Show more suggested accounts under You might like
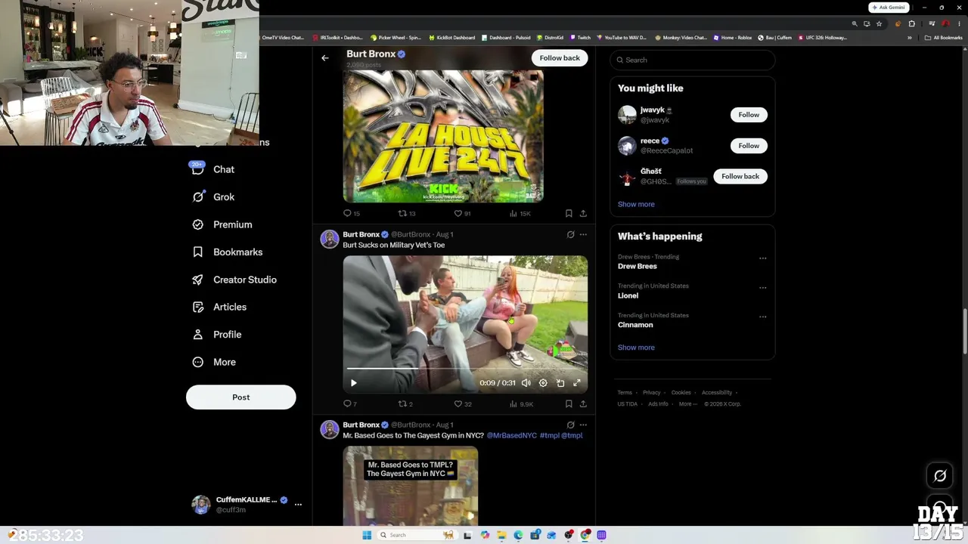The height and width of the screenshot is (544, 968). (636, 204)
